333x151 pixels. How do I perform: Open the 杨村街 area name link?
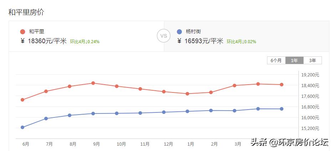pyautogui.click(x=193, y=32)
